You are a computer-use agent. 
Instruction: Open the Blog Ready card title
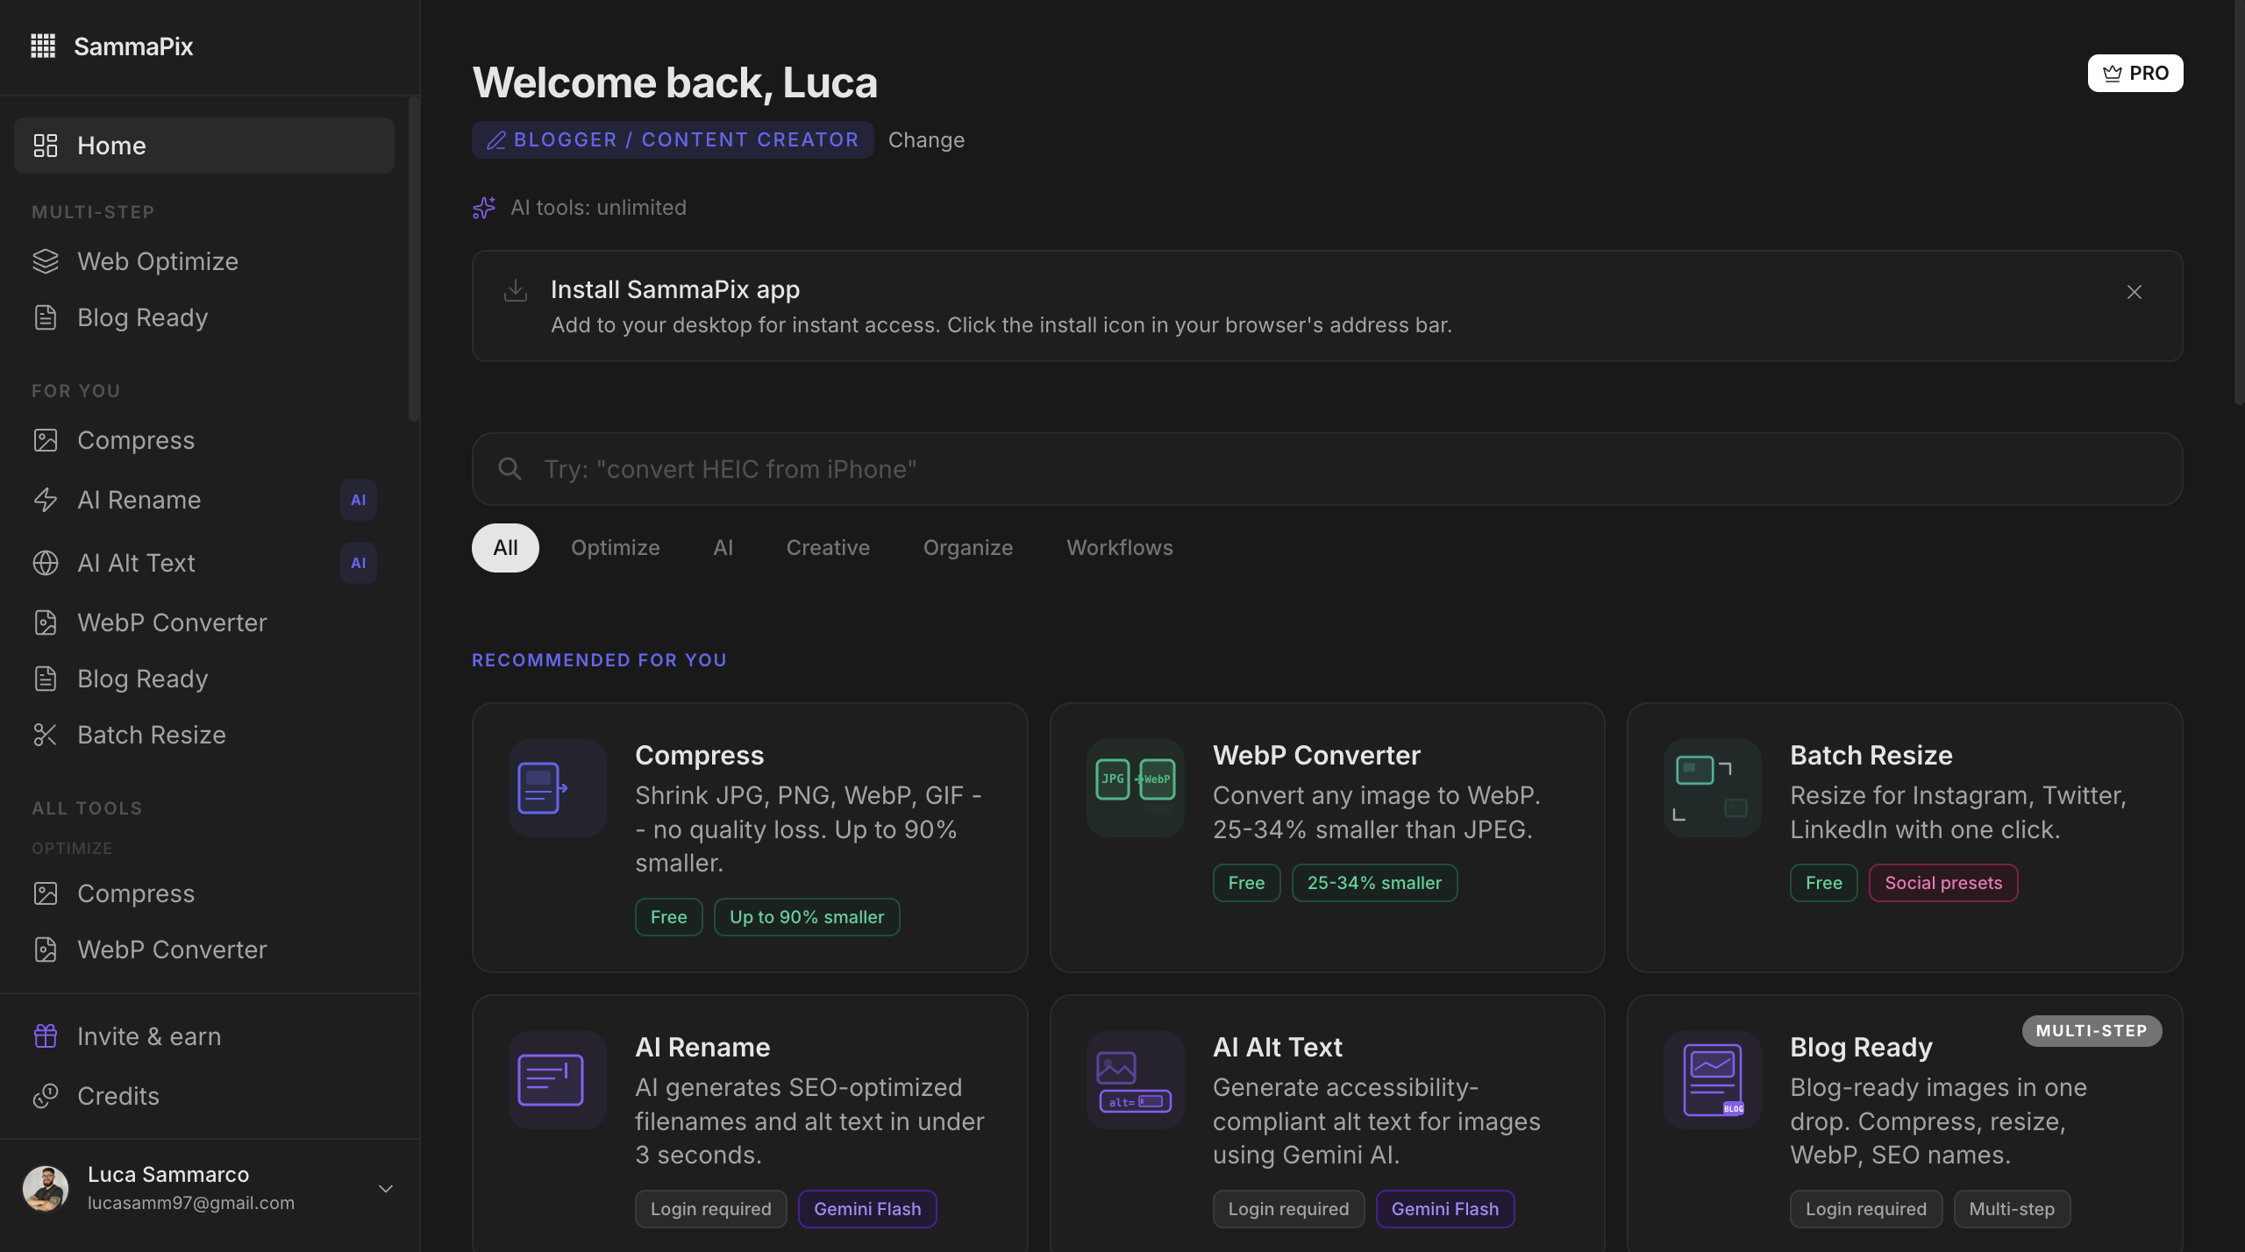pyautogui.click(x=1861, y=1048)
